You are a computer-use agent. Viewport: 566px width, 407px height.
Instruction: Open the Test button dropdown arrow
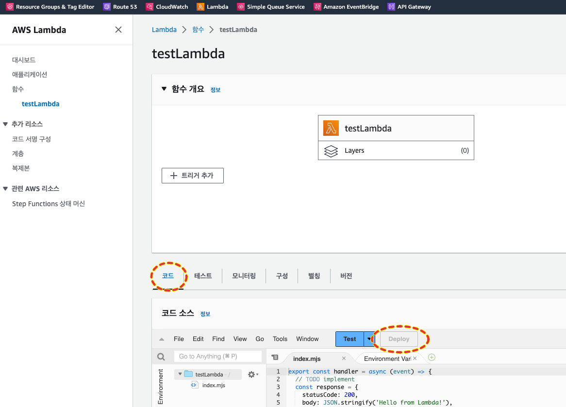point(369,339)
